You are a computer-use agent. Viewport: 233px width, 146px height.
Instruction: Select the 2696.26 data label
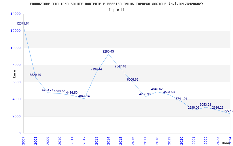218,107
